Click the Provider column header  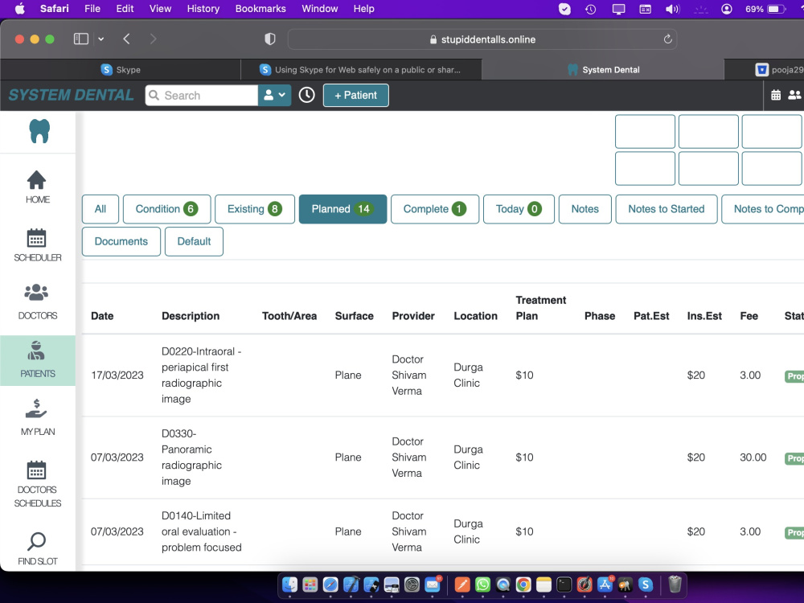pos(413,316)
